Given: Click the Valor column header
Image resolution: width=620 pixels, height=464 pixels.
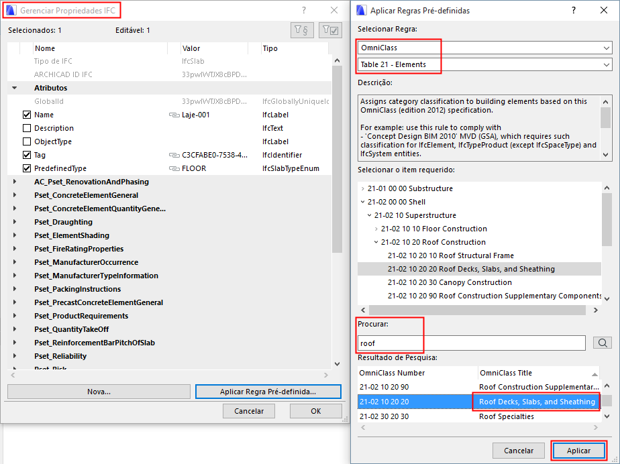Looking at the screenshot, I should (214, 49).
